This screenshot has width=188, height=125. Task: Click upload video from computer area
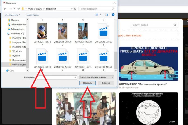click(x=148, y=36)
